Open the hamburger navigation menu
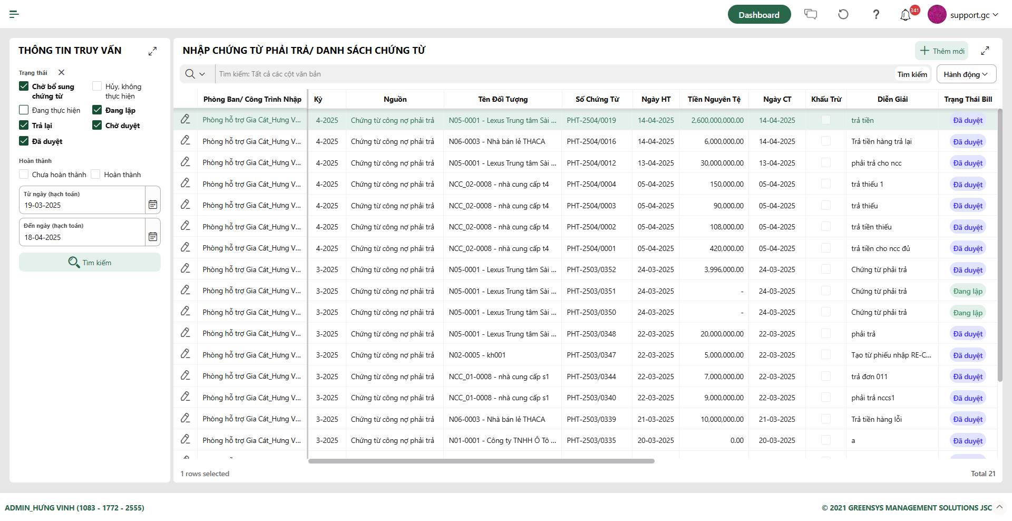 point(14,14)
